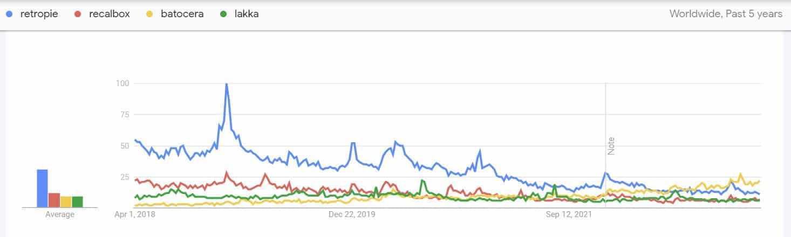Click the Average label under the bars

point(59,214)
